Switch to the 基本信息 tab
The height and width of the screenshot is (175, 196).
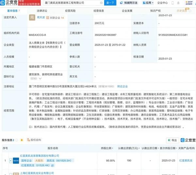coord(13,11)
